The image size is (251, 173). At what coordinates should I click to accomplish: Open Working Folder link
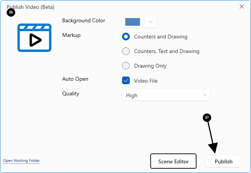click(21, 161)
